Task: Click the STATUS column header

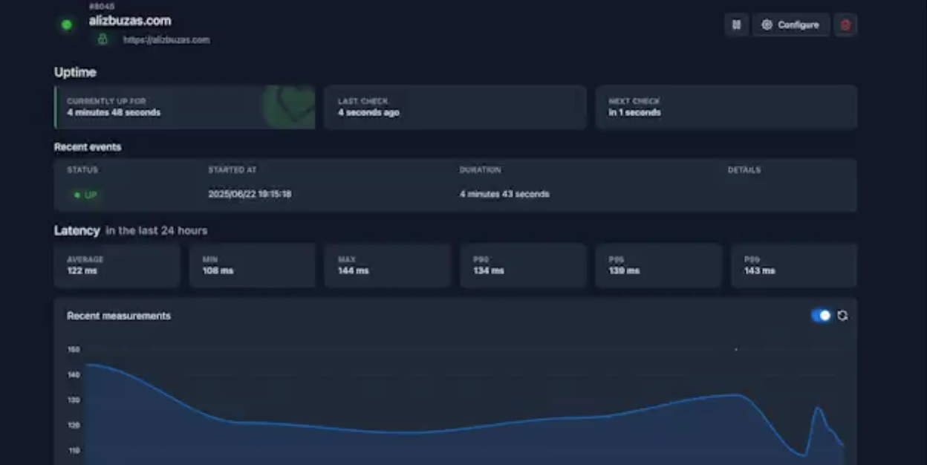Action: 82,170
